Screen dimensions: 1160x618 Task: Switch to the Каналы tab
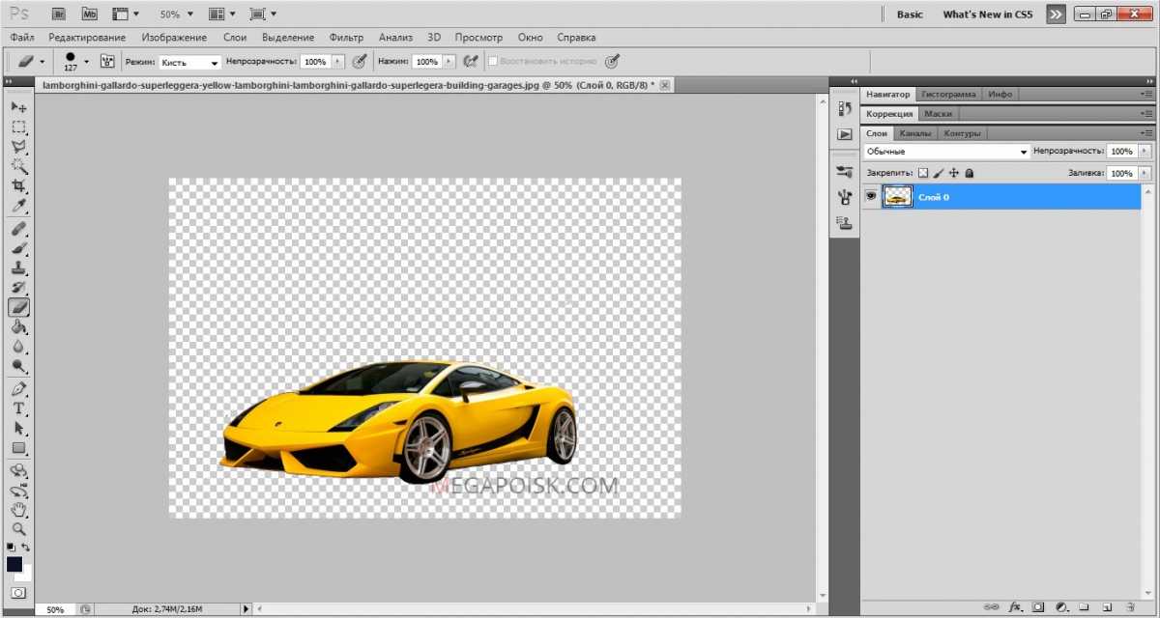click(914, 133)
